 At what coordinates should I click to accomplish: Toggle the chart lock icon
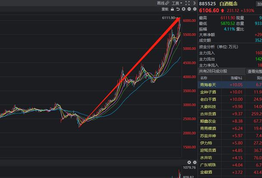coord(172,9)
